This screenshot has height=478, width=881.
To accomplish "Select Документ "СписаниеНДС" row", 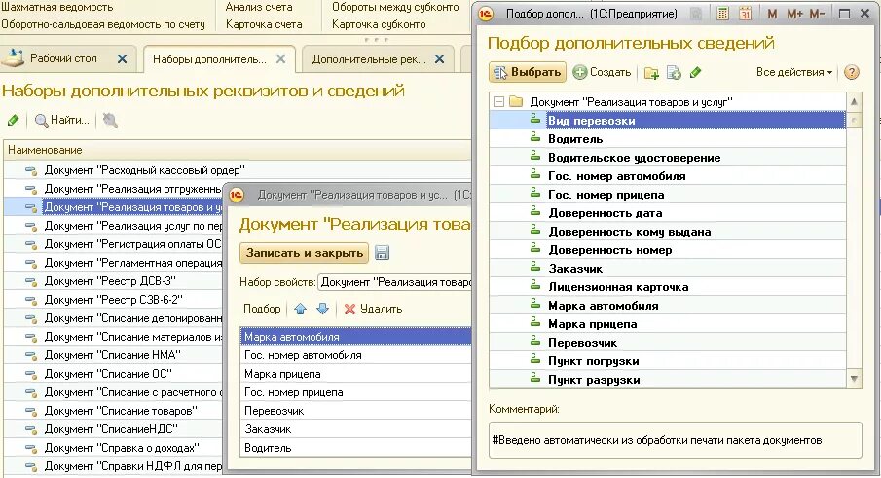I will [113, 429].
